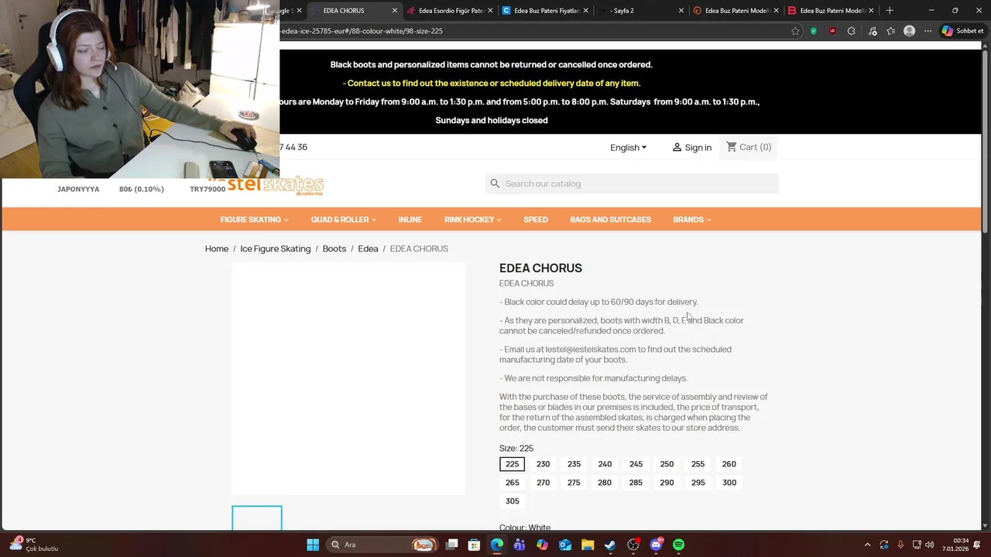This screenshot has width=991, height=557.
Task: Expand the FIGURE SKATING menu
Action: (x=254, y=220)
